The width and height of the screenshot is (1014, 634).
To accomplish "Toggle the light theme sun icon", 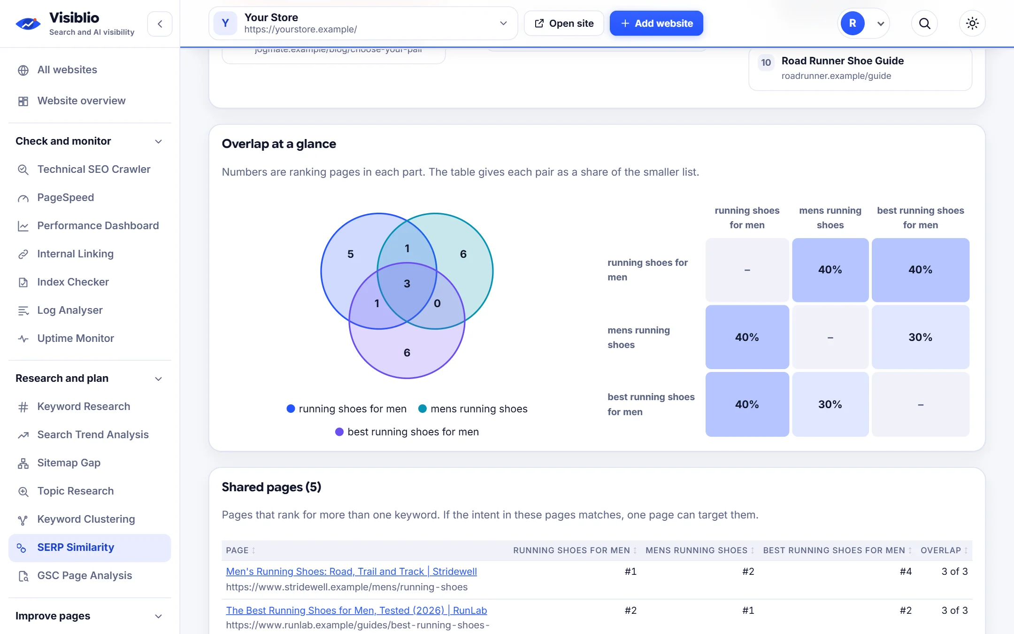I will point(972,23).
